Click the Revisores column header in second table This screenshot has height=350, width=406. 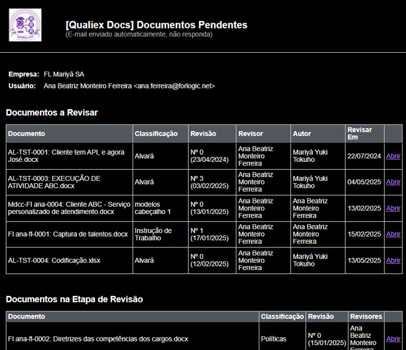coord(366,317)
